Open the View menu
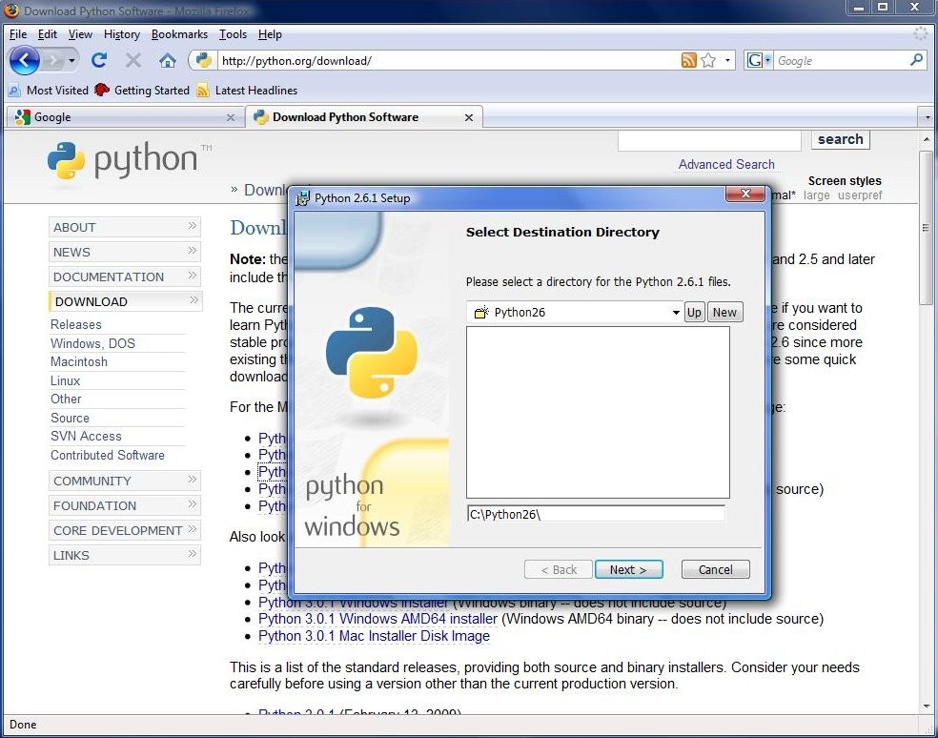Screen dimensions: 938x738 pyautogui.click(x=80, y=34)
